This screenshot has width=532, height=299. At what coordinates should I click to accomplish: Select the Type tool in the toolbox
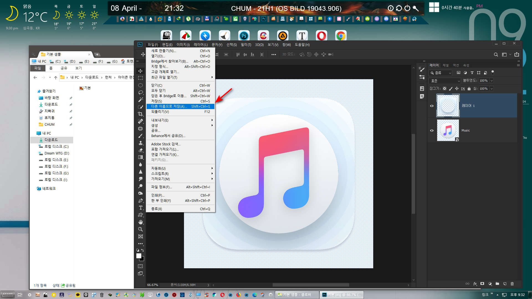[140, 208]
